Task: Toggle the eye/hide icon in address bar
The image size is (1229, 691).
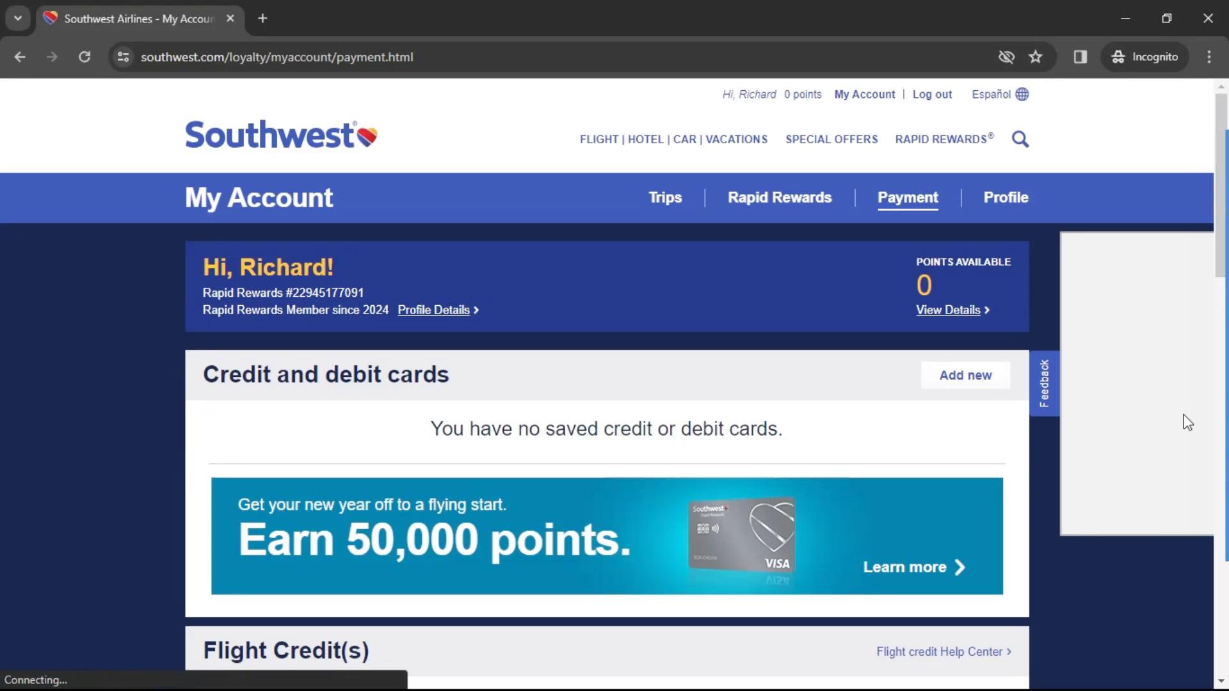Action: point(1006,56)
